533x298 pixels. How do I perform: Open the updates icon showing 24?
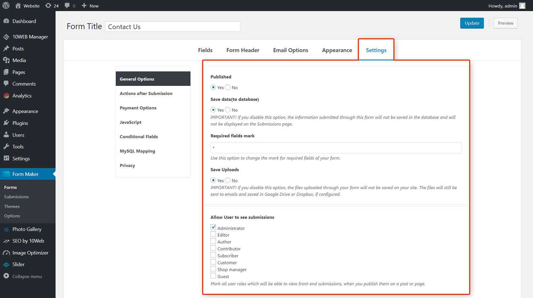(x=48, y=5)
